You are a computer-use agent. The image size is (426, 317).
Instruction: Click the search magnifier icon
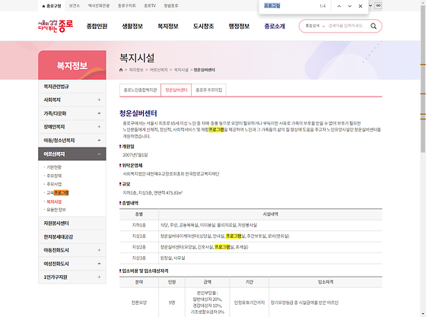[x=374, y=26]
